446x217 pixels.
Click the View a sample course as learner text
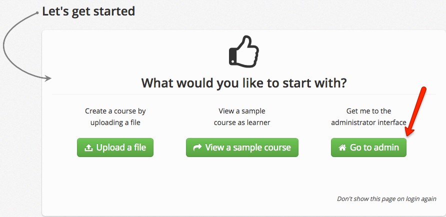click(x=241, y=116)
